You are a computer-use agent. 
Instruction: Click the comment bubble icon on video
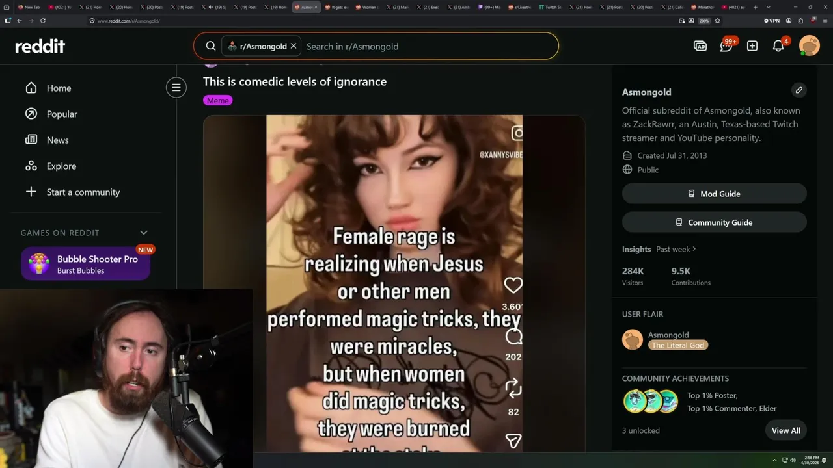click(513, 336)
